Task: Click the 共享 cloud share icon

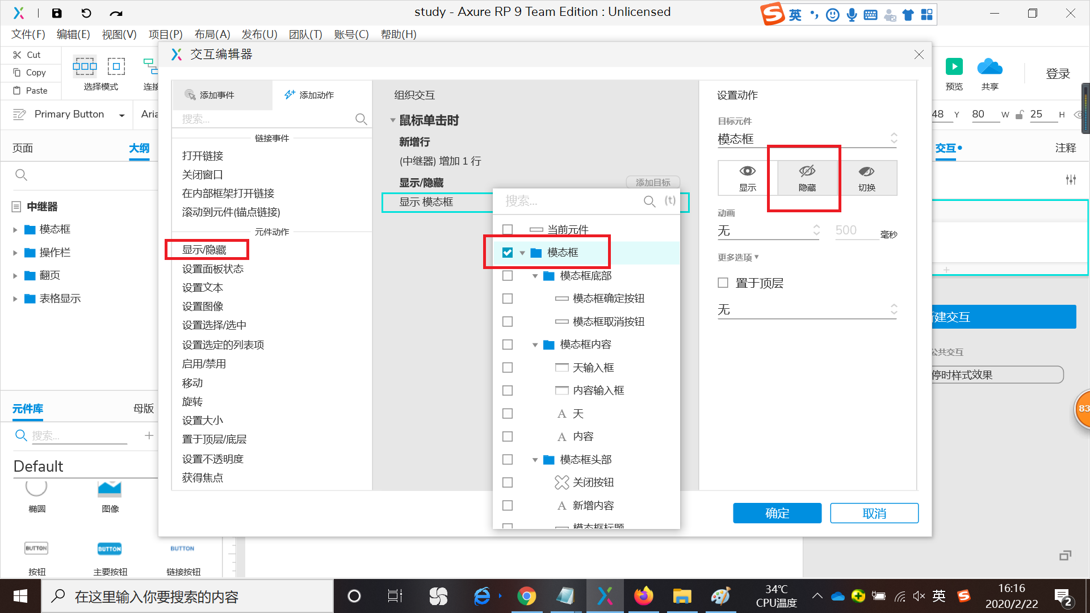Action: 989,67
